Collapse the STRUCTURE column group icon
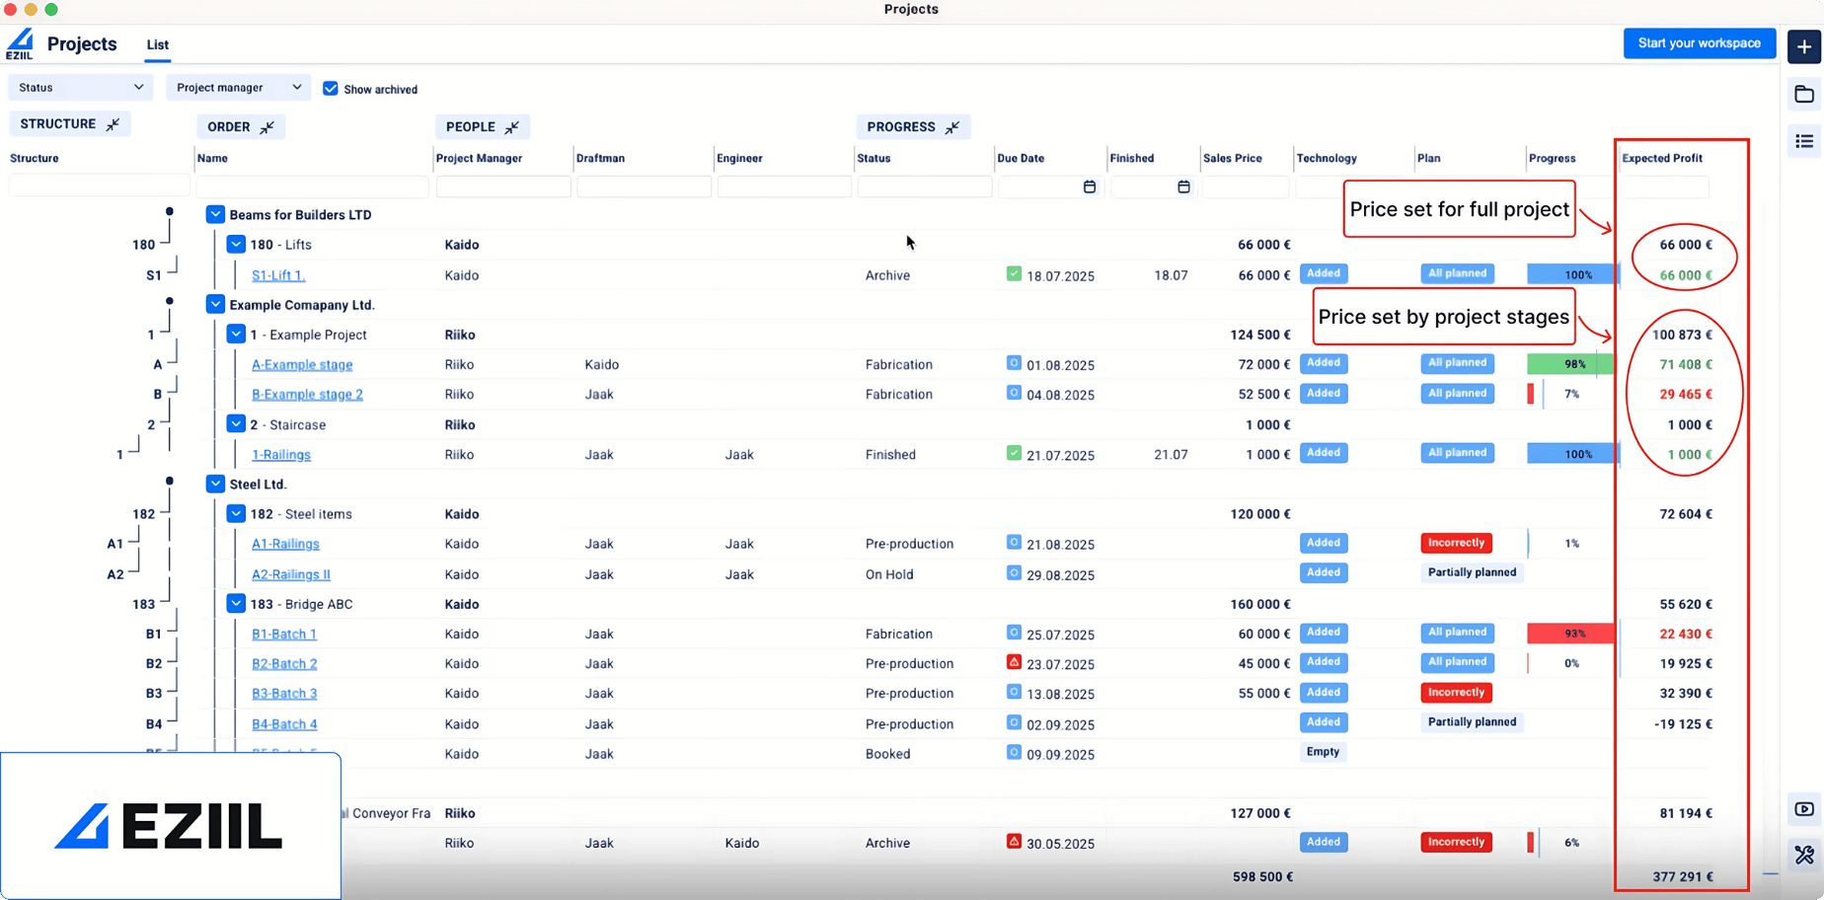 (x=113, y=124)
